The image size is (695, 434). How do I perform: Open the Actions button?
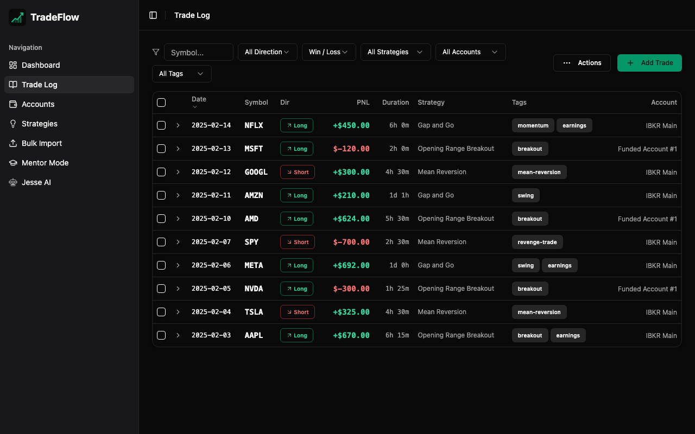click(582, 62)
